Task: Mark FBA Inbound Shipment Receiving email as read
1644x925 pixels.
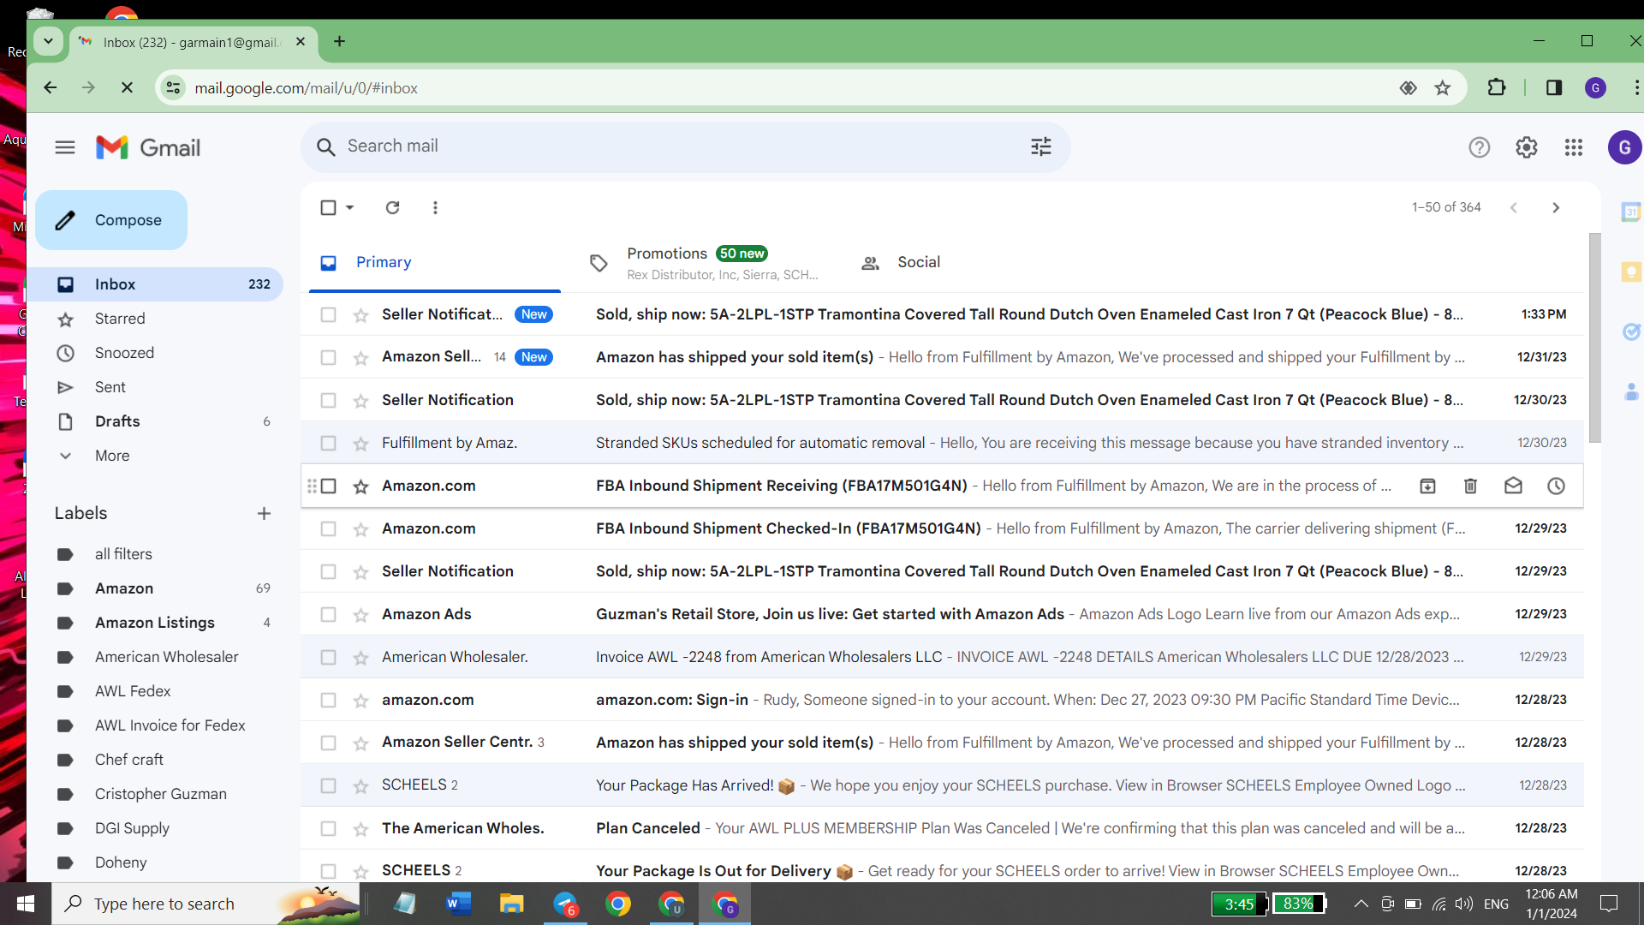Action: pyautogui.click(x=1513, y=486)
